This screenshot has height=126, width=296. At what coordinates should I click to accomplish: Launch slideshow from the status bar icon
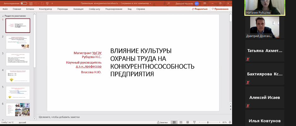coord(194,122)
